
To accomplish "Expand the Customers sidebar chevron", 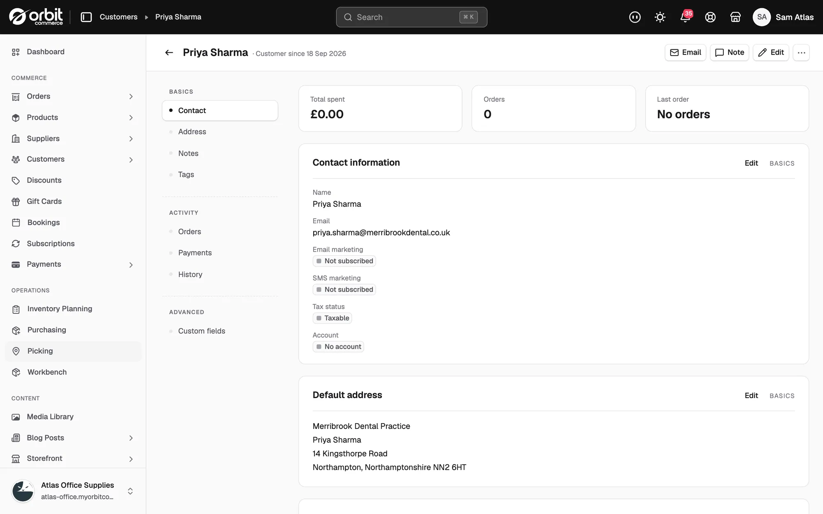I will tap(131, 160).
